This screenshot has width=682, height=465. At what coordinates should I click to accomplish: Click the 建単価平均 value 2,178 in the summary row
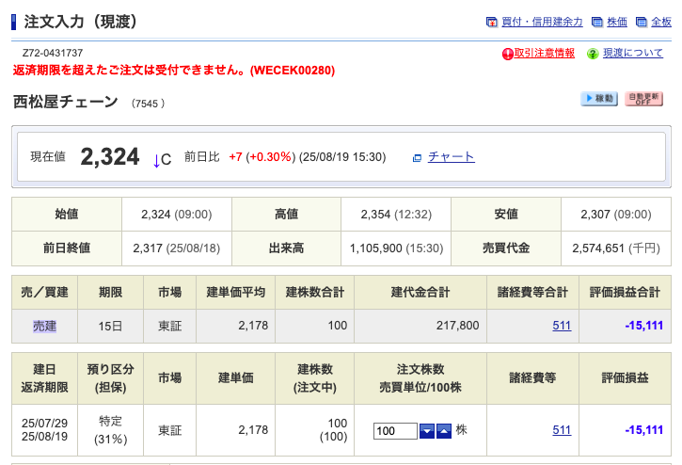coord(253,326)
